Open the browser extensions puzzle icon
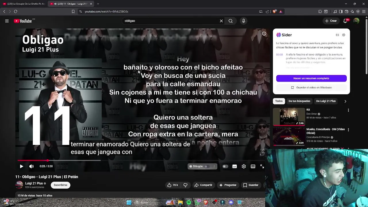This screenshot has height=207, width=368. pos(320,11)
